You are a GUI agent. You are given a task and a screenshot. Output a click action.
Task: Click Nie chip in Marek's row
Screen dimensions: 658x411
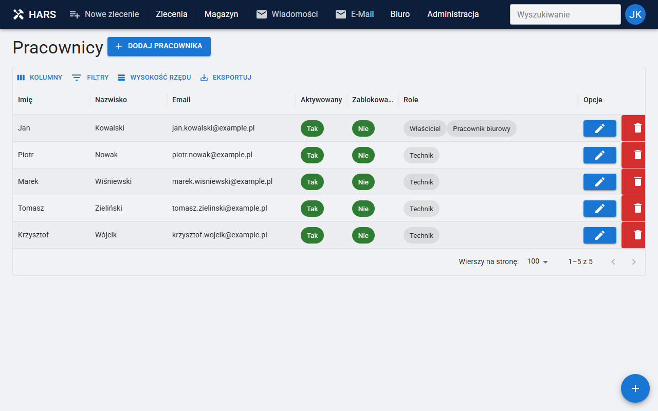(363, 182)
